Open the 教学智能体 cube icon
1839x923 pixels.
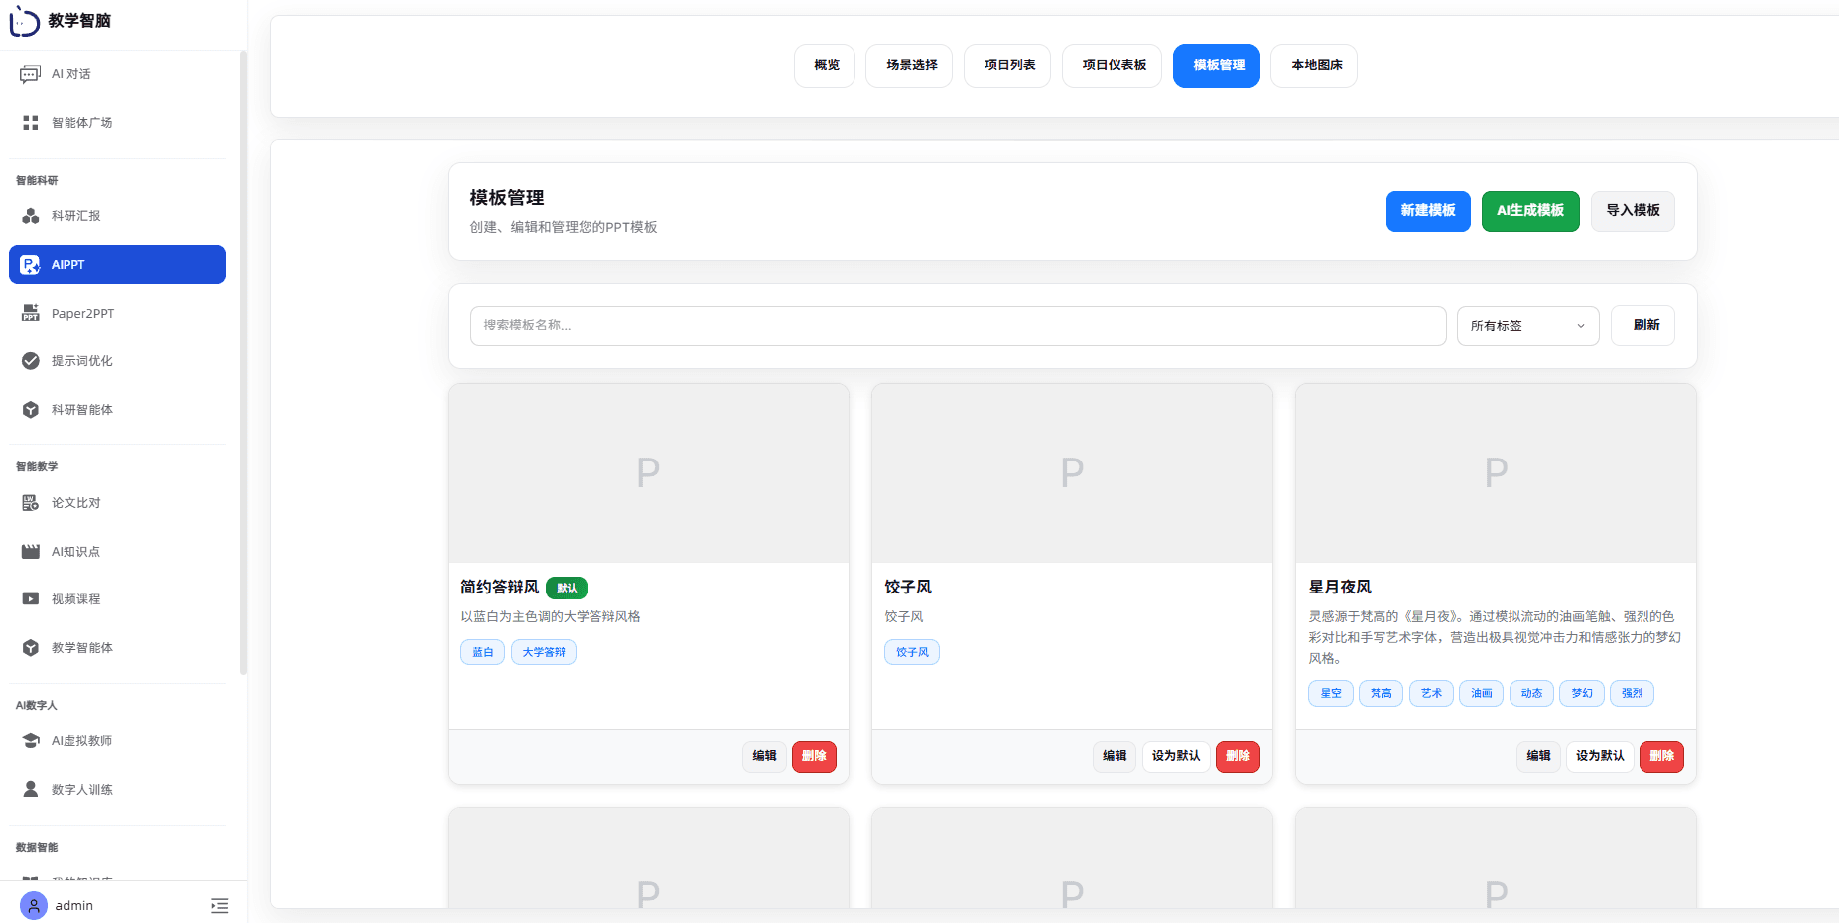point(31,648)
